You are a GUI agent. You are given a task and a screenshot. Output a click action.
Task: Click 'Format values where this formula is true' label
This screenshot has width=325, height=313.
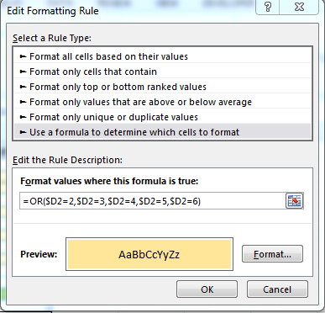(x=109, y=181)
